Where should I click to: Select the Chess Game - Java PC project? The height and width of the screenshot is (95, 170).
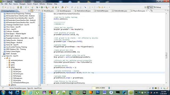13,27
